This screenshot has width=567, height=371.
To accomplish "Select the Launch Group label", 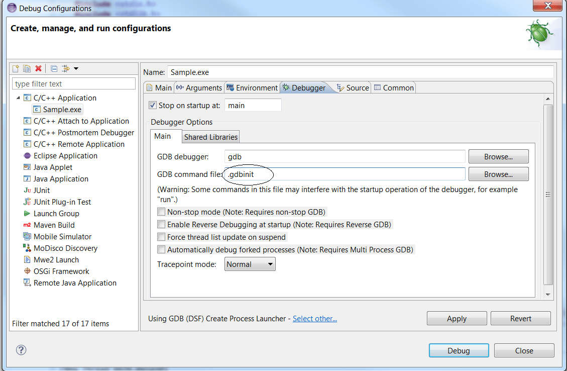I will tap(56, 214).
